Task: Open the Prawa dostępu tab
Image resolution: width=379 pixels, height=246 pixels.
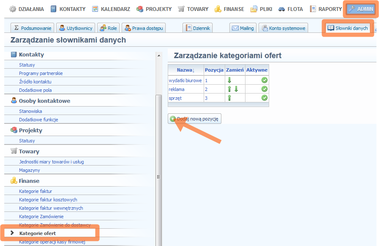Action: [x=144, y=28]
